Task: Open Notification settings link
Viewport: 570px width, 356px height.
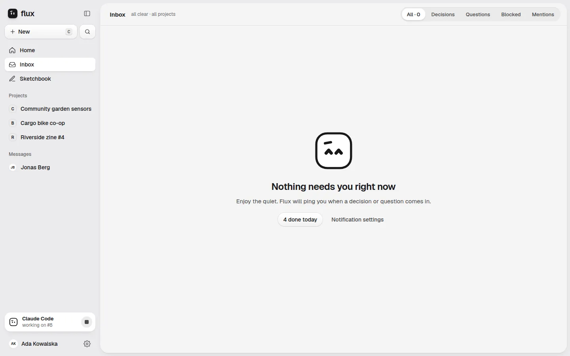Action: pyautogui.click(x=357, y=220)
